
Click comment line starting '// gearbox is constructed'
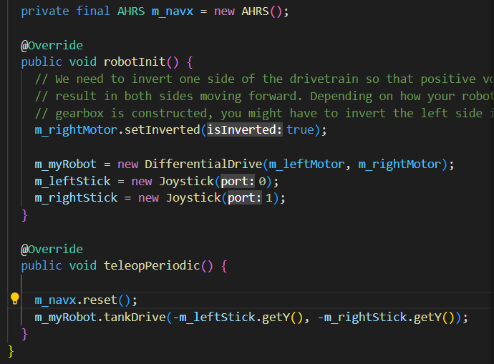coord(264,113)
